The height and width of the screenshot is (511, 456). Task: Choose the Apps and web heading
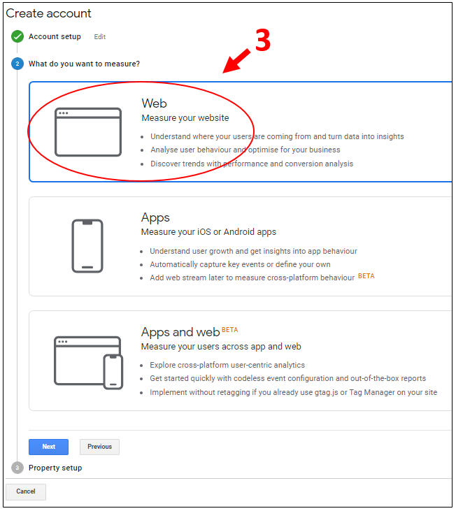click(x=180, y=332)
